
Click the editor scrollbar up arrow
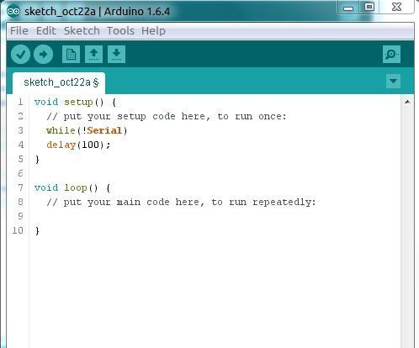(407, 102)
